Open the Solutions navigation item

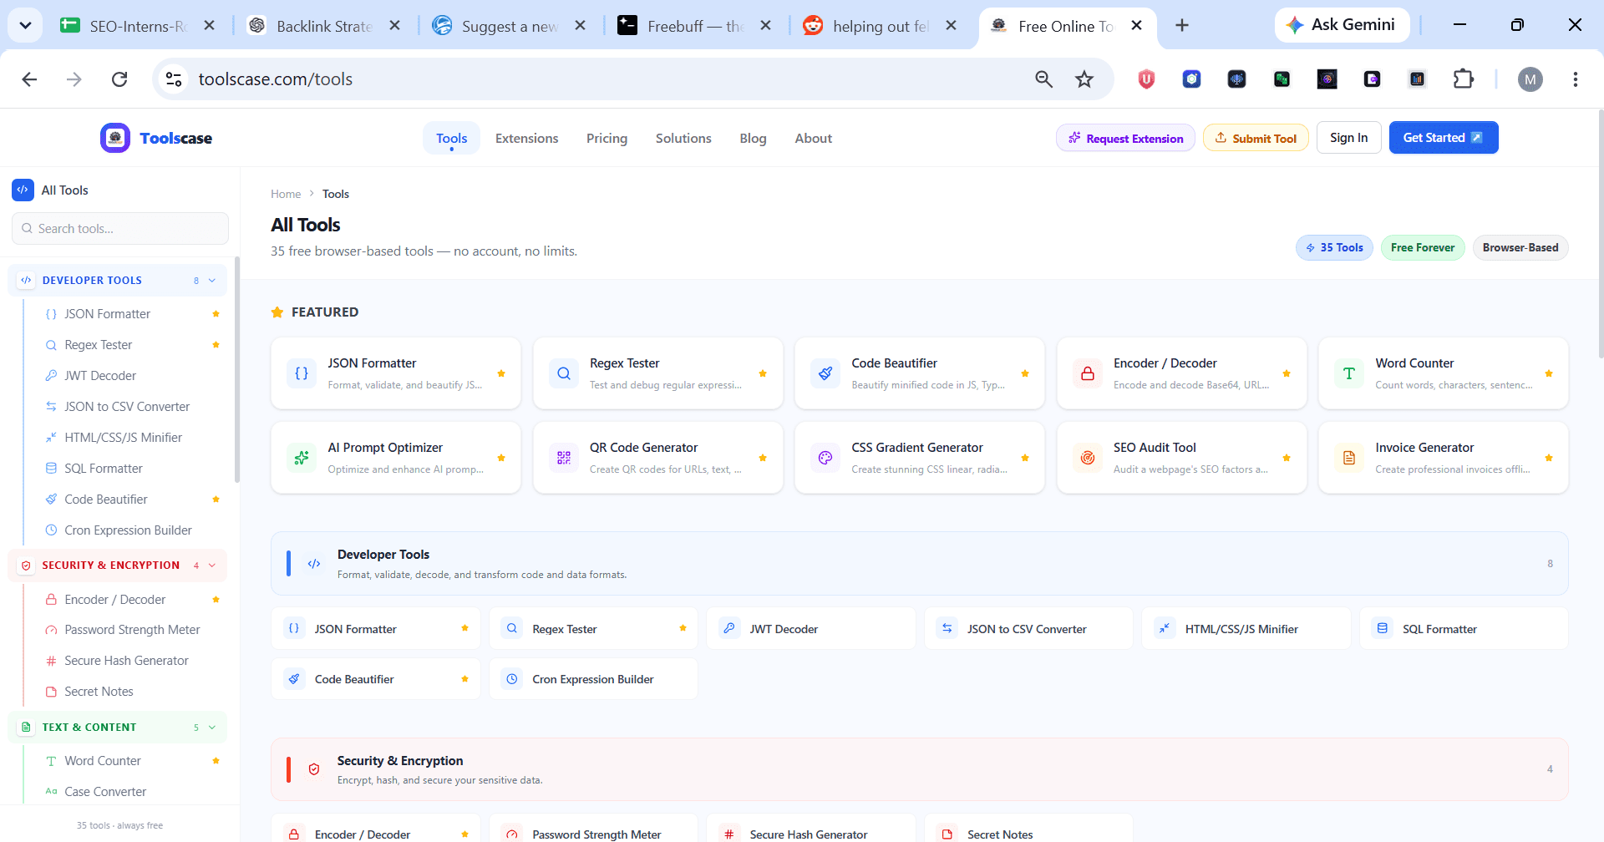coord(683,139)
